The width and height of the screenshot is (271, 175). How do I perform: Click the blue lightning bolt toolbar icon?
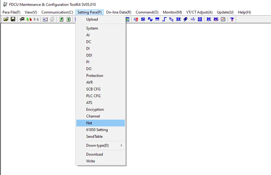(185, 19)
